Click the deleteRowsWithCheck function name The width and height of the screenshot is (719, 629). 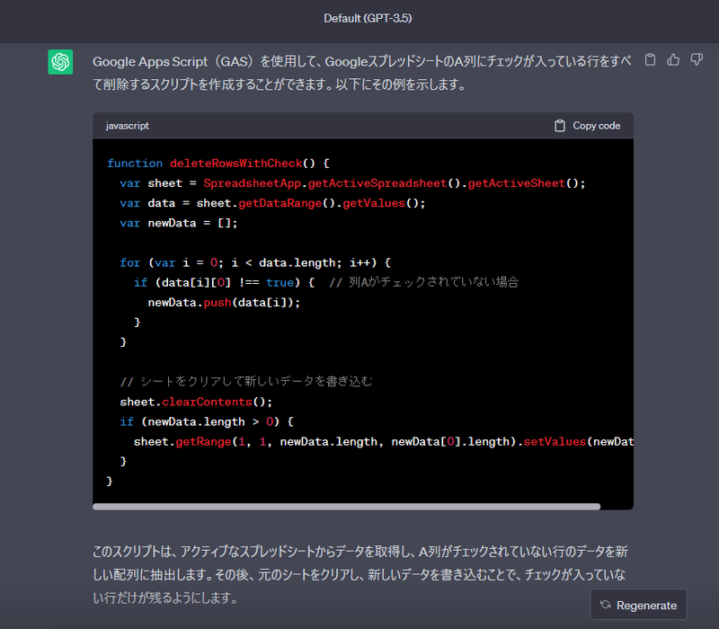click(x=236, y=164)
